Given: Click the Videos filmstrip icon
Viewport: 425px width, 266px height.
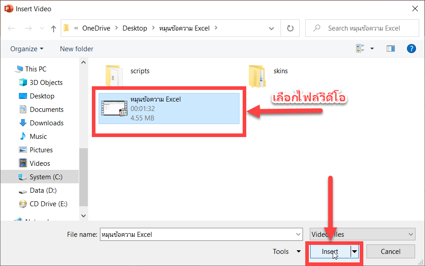Looking at the screenshot, I should [x=23, y=163].
